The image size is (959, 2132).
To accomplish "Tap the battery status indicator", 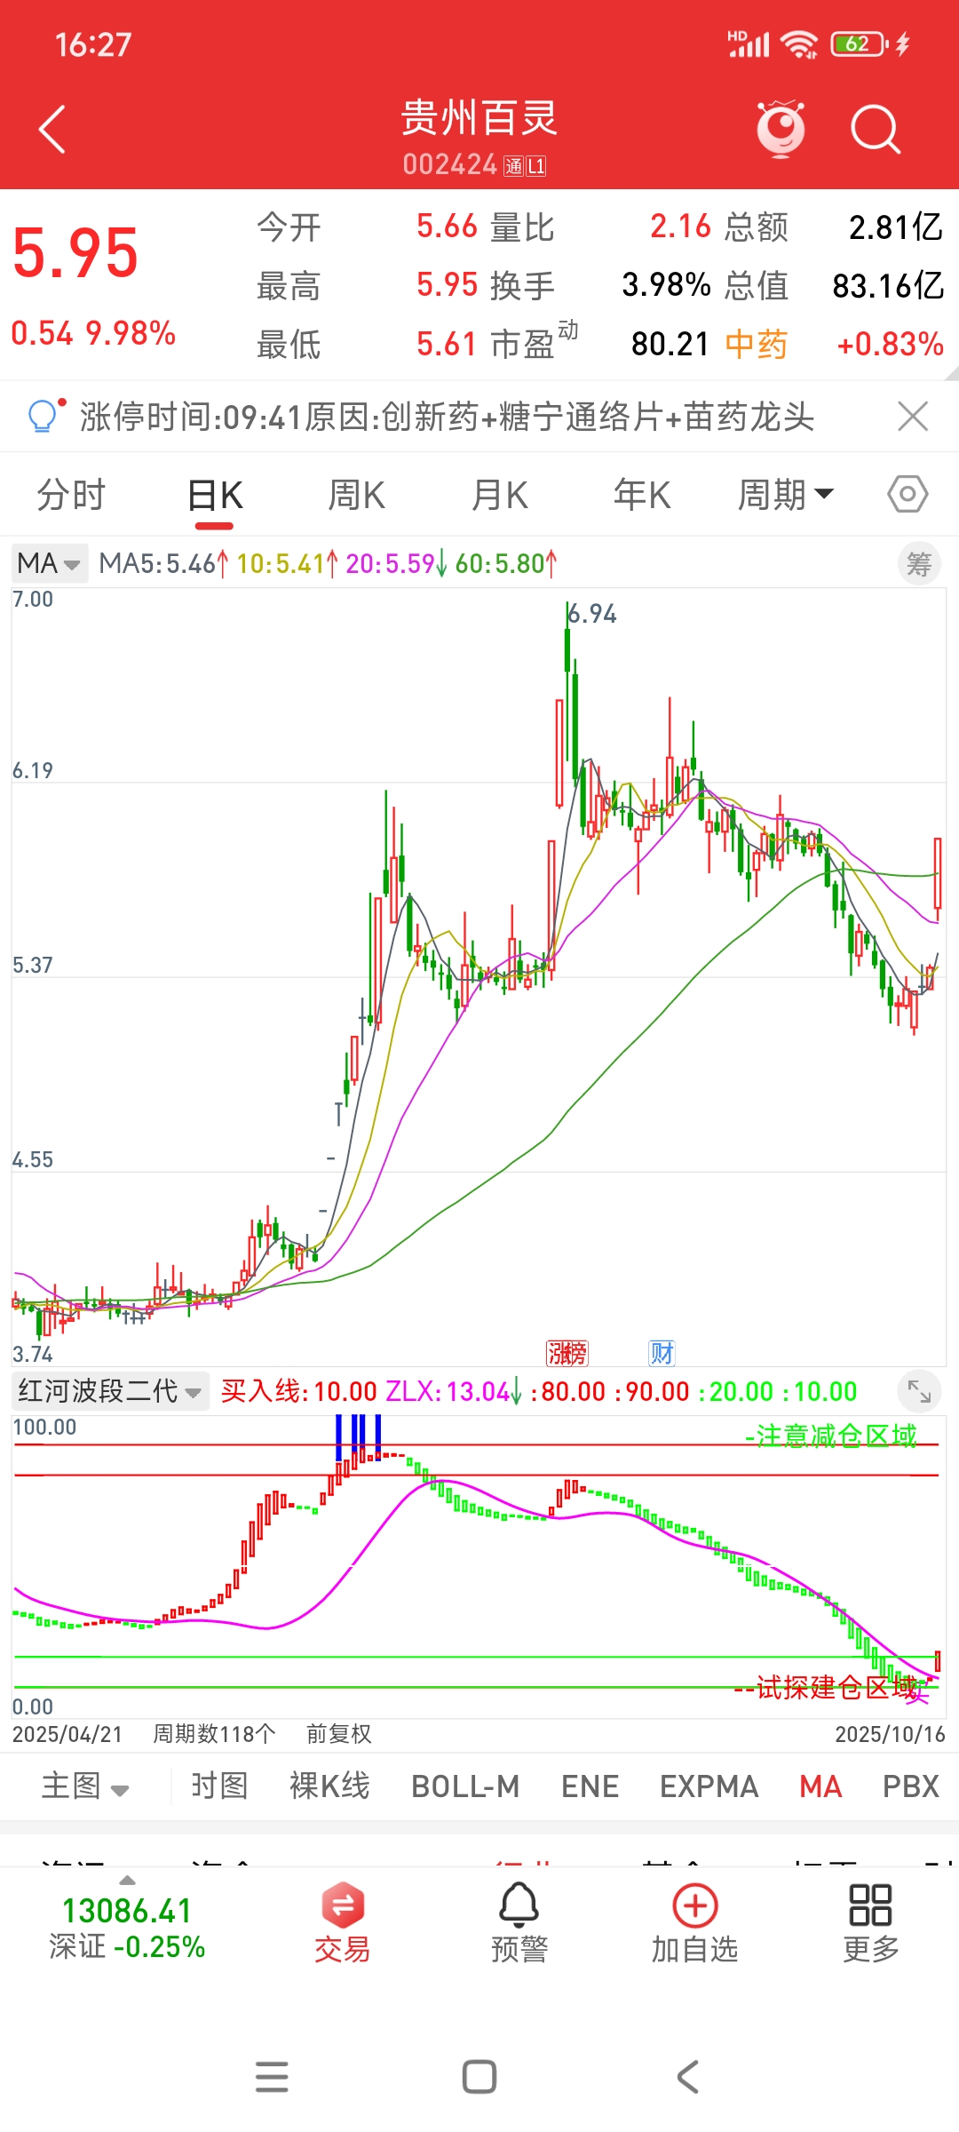I will (x=860, y=44).
